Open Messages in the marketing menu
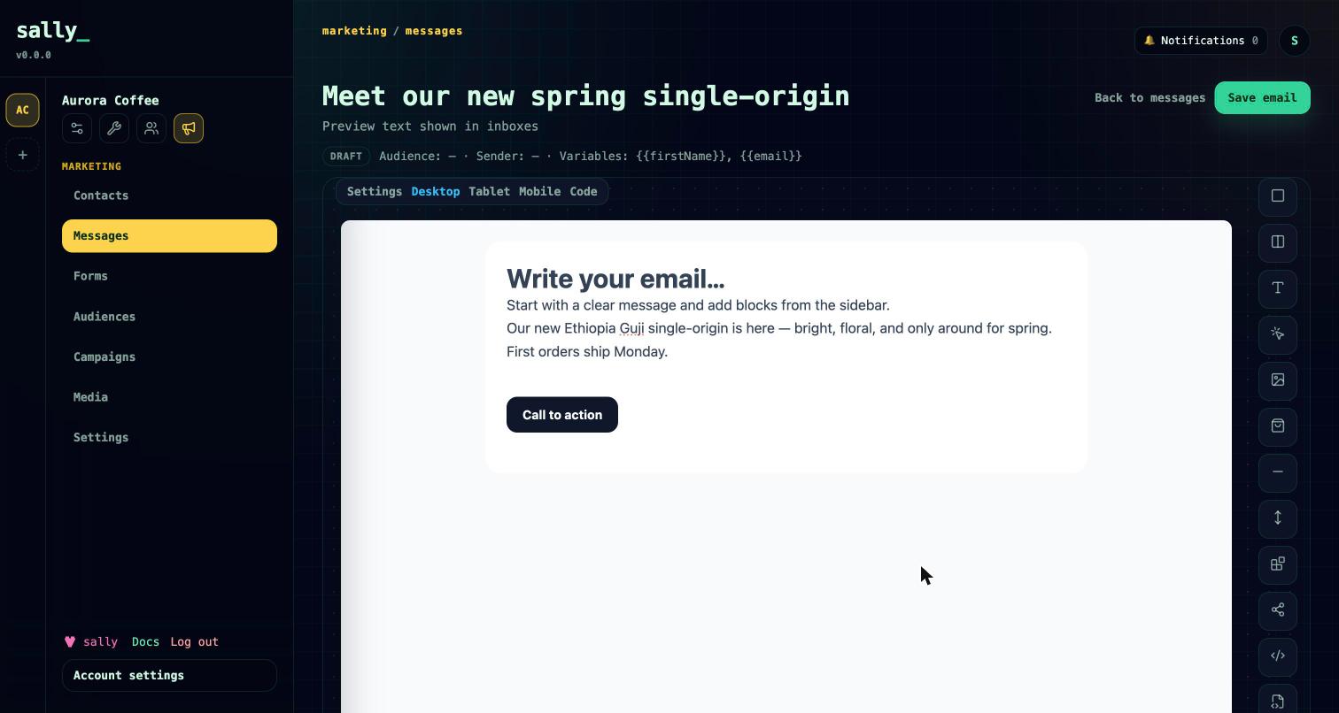Screen dimensions: 1339x713 pyautogui.click(x=169, y=236)
